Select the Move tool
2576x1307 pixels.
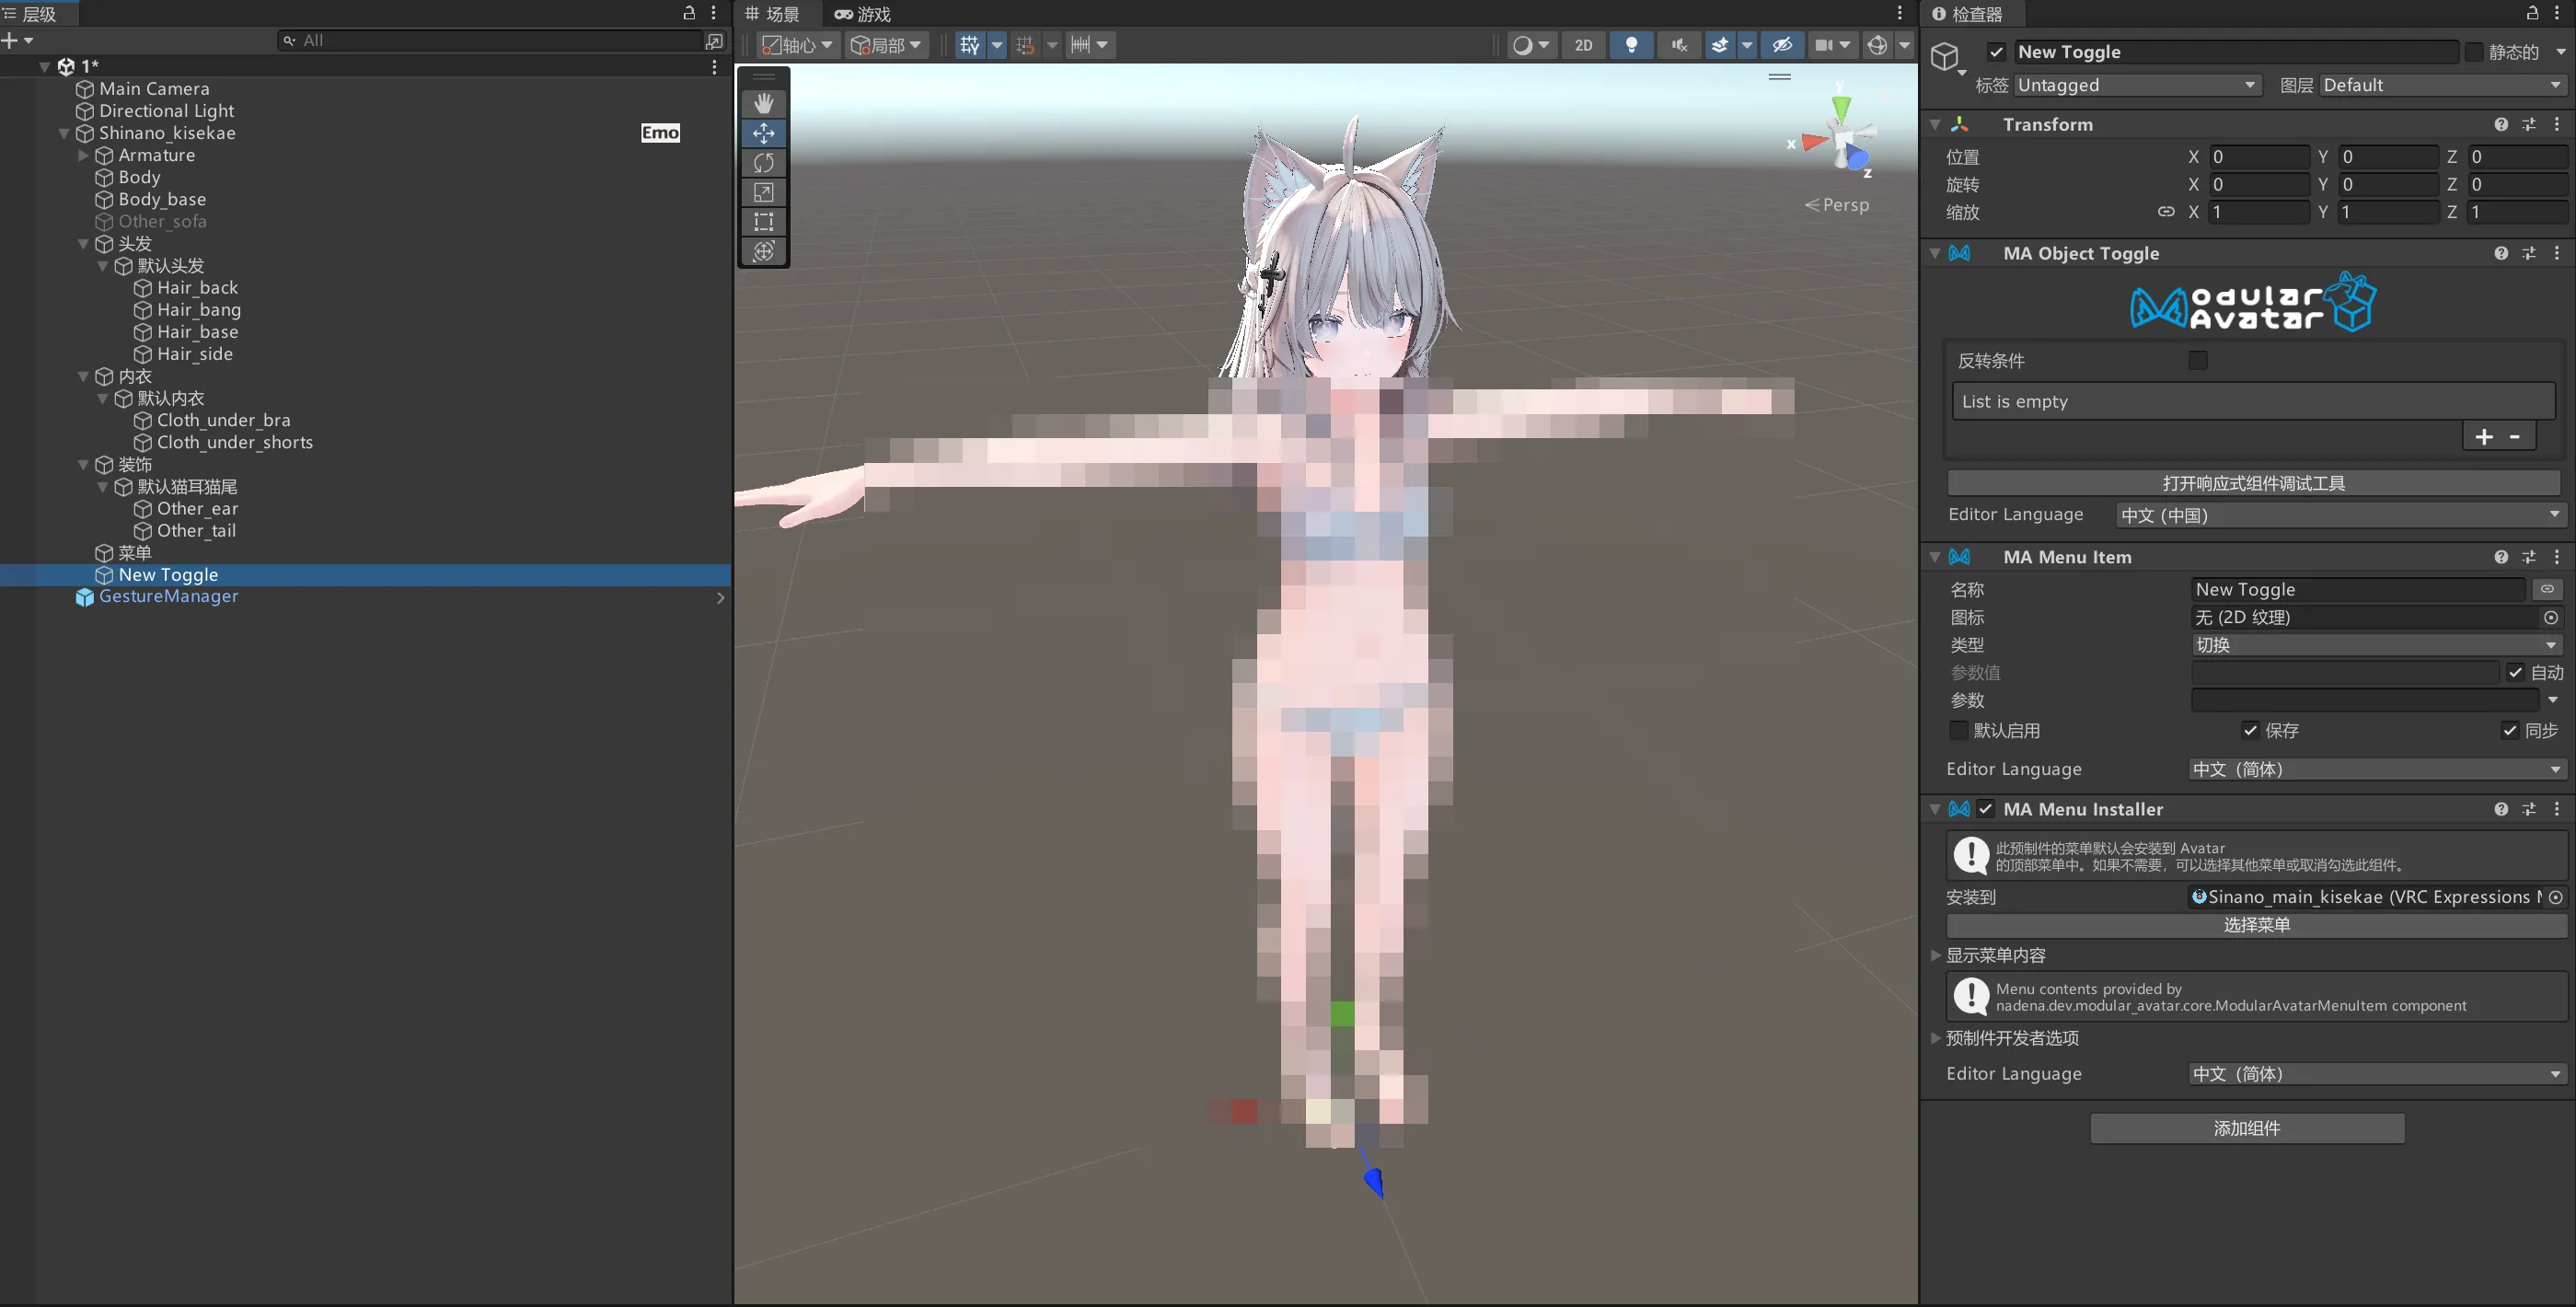point(764,133)
